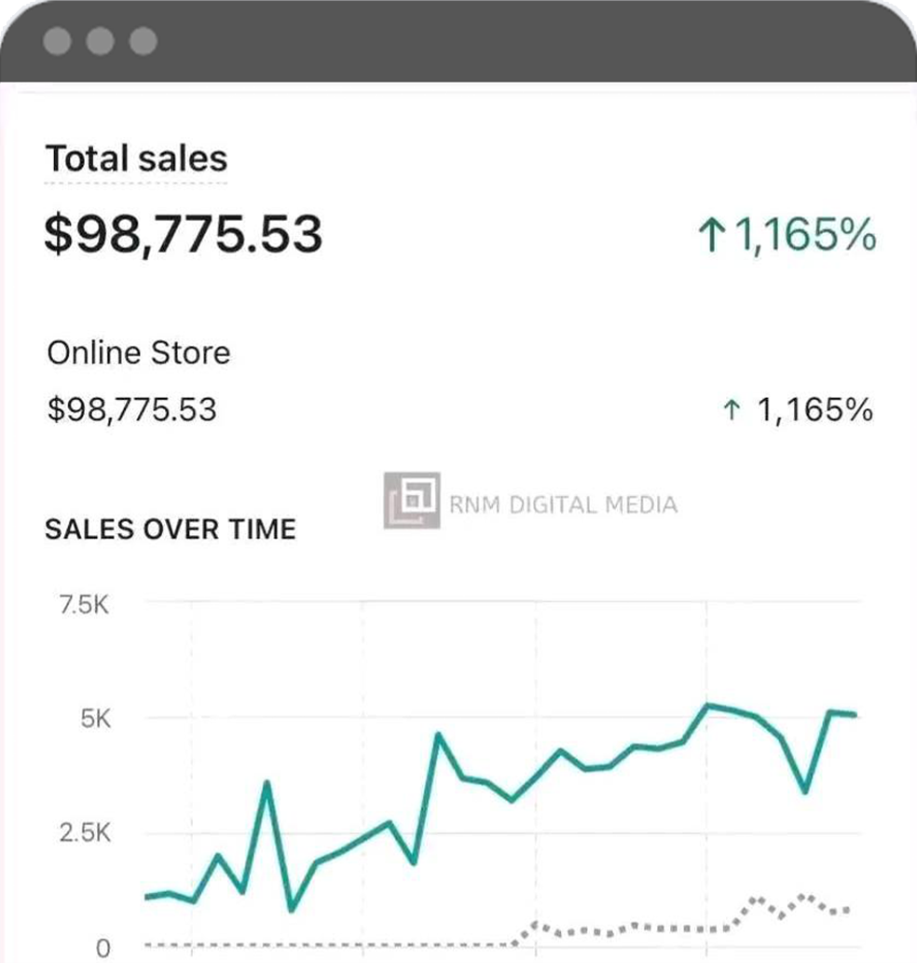Click the 7.5K y-axis label
917x963 pixels.
[84, 606]
